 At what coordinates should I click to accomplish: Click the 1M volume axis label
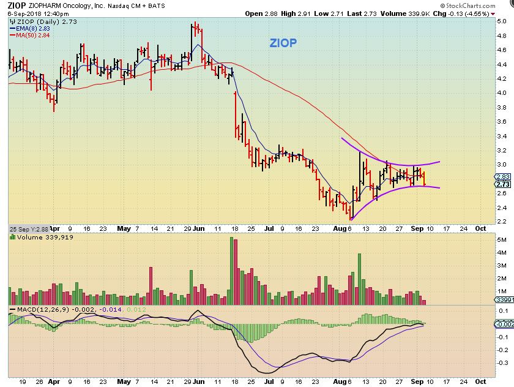pyautogui.click(x=502, y=291)
